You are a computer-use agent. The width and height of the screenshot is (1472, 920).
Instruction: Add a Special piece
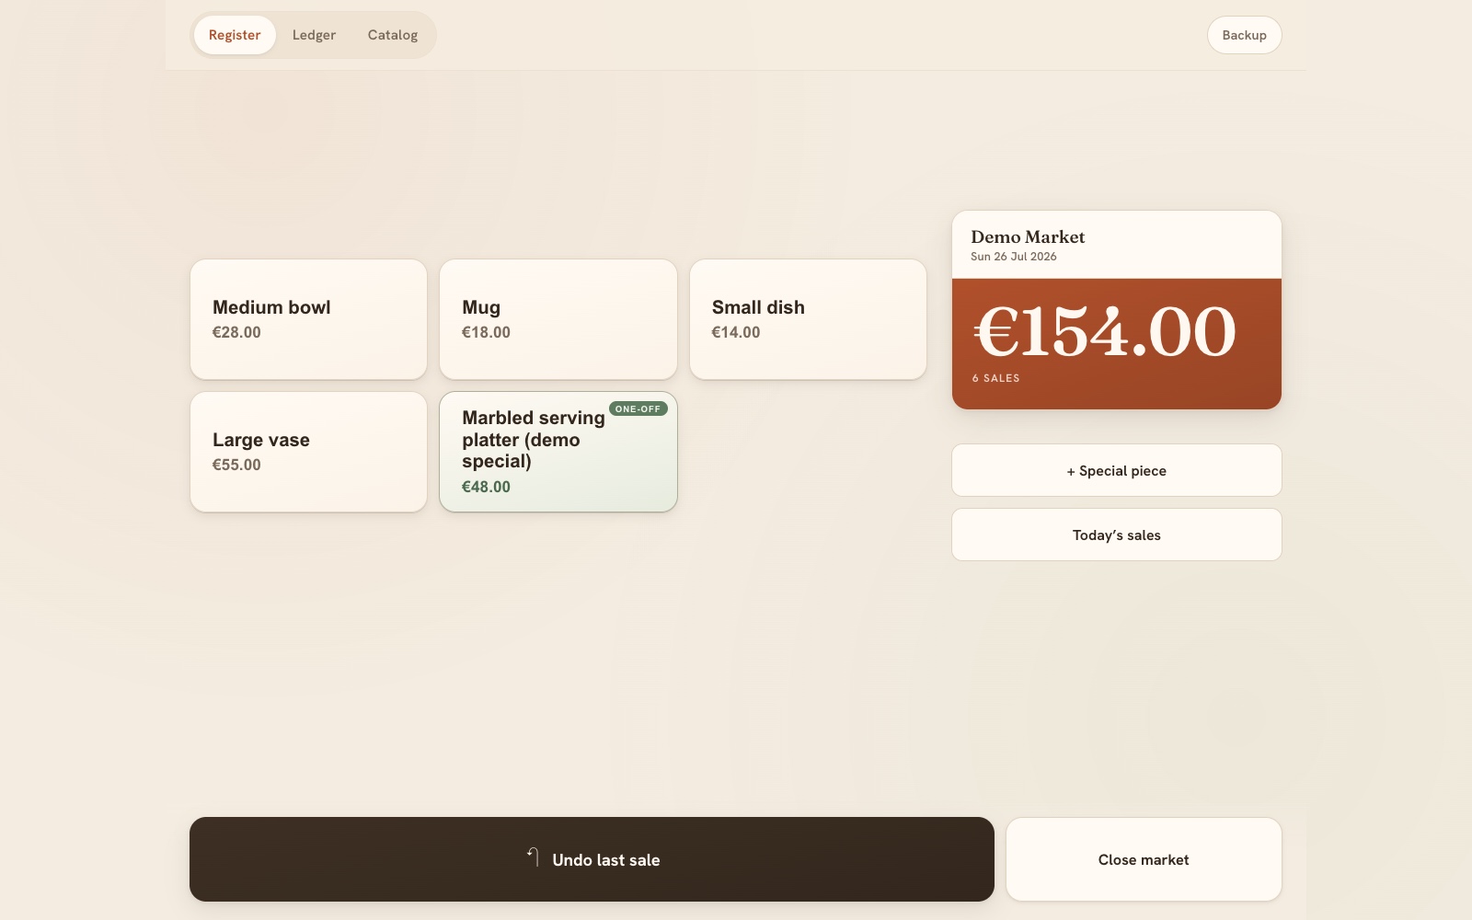click(x=1116, y=470)
